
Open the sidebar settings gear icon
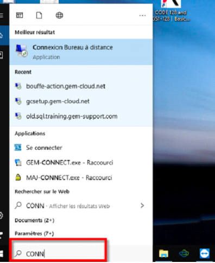2,216
